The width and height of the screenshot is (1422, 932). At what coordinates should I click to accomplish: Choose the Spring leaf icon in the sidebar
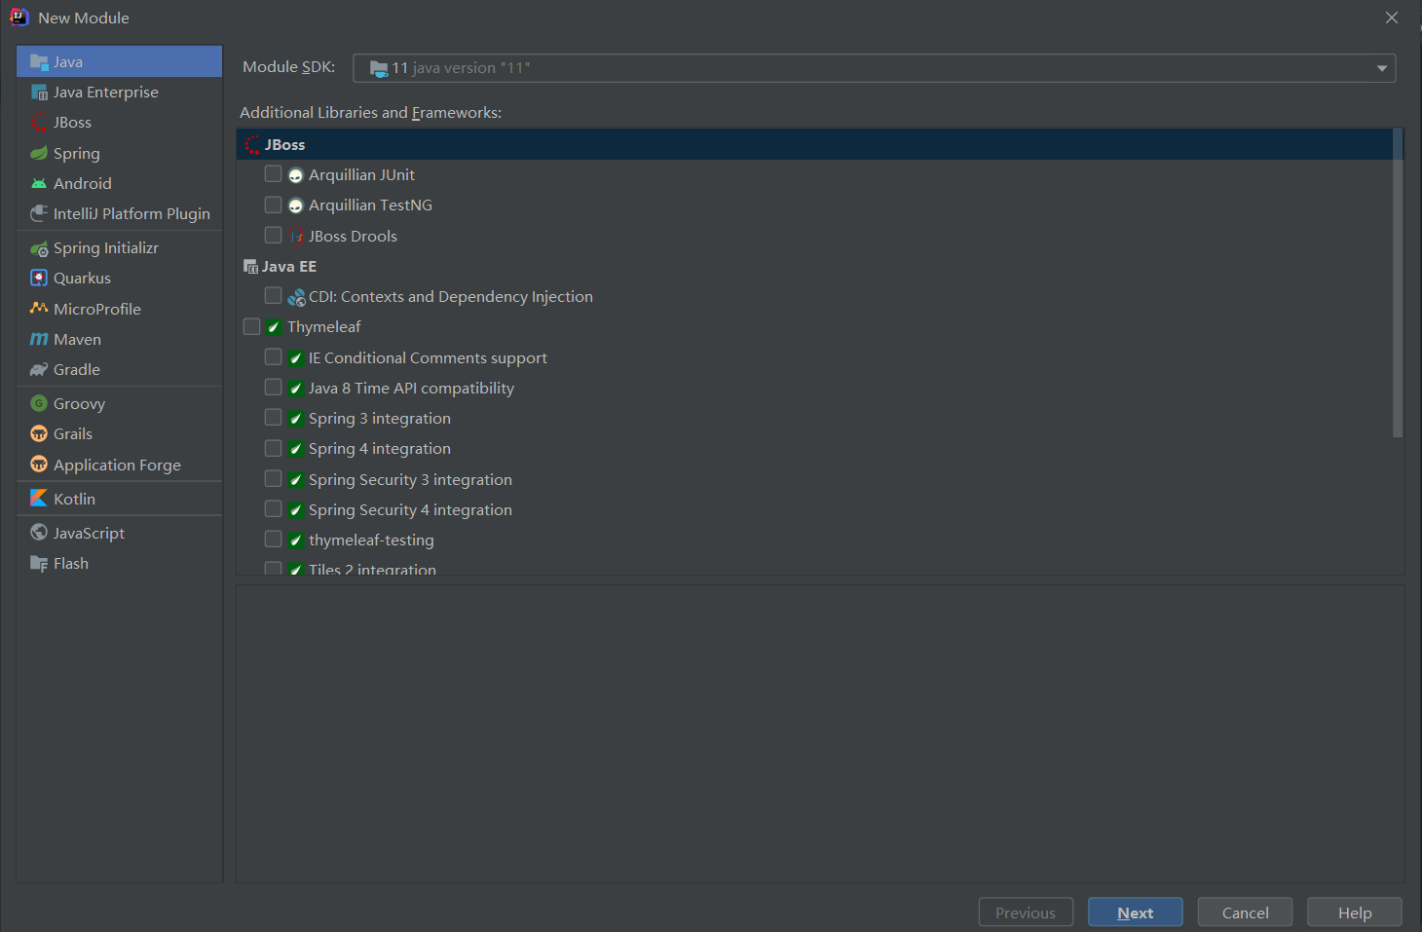pos(39,153)
